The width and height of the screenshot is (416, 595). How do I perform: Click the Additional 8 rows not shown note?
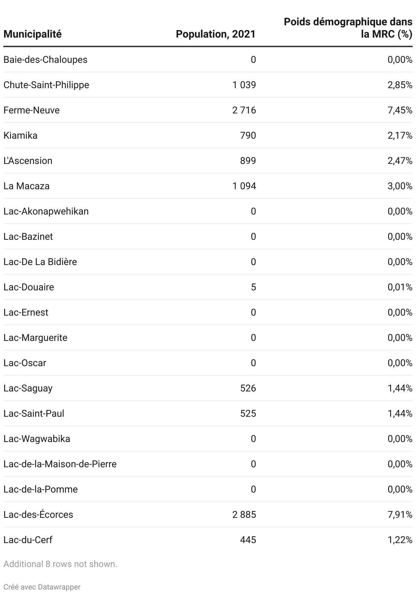click(60, 564)
